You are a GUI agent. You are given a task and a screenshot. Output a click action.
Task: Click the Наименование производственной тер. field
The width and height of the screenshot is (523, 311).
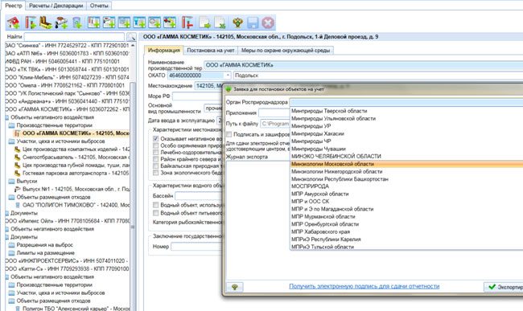tap(364, 65)
